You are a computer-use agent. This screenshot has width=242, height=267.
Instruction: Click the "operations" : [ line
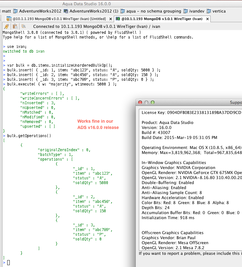55,159
